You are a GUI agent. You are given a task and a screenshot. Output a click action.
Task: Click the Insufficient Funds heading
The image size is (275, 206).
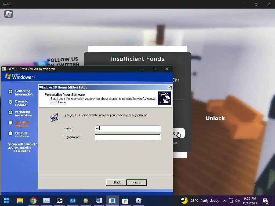[x=137, y=59]
